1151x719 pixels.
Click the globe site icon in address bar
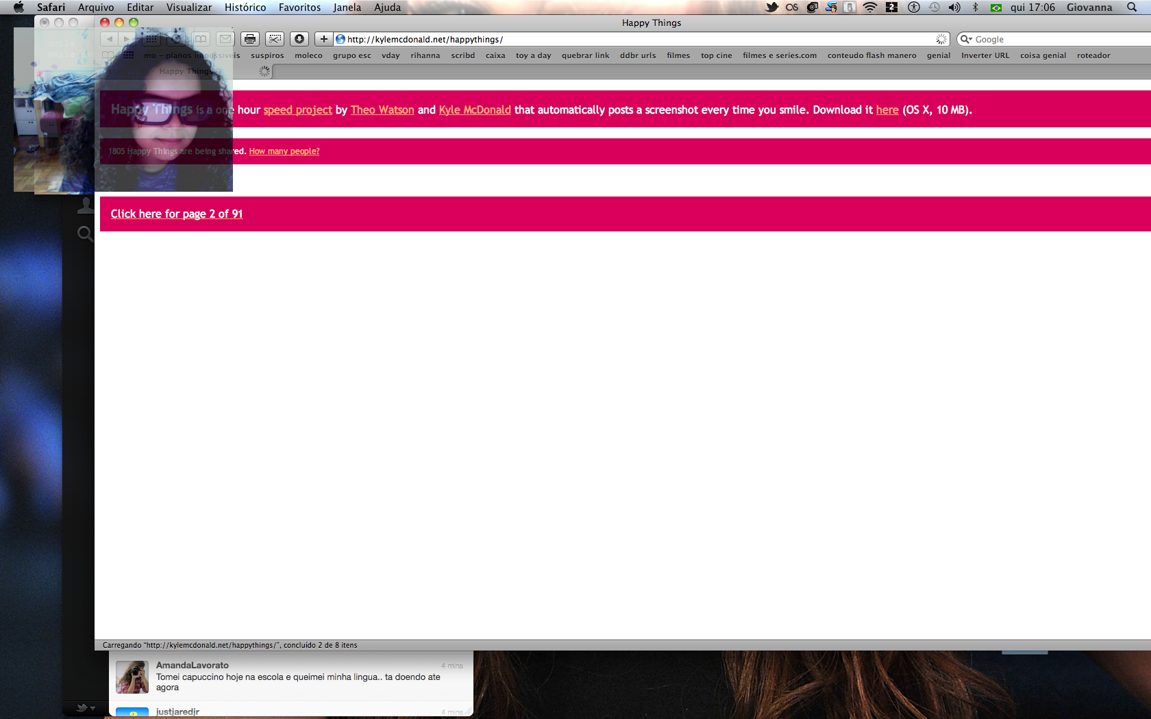pyautogui.click(x=341, y=39)
